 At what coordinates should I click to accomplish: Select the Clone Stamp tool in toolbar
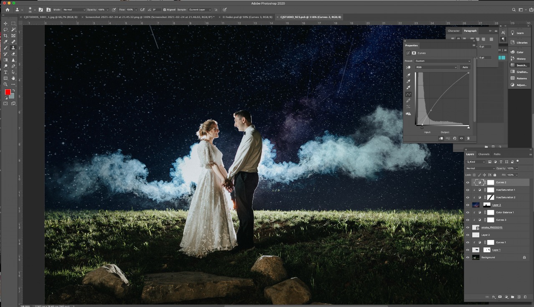click(13, 48)
